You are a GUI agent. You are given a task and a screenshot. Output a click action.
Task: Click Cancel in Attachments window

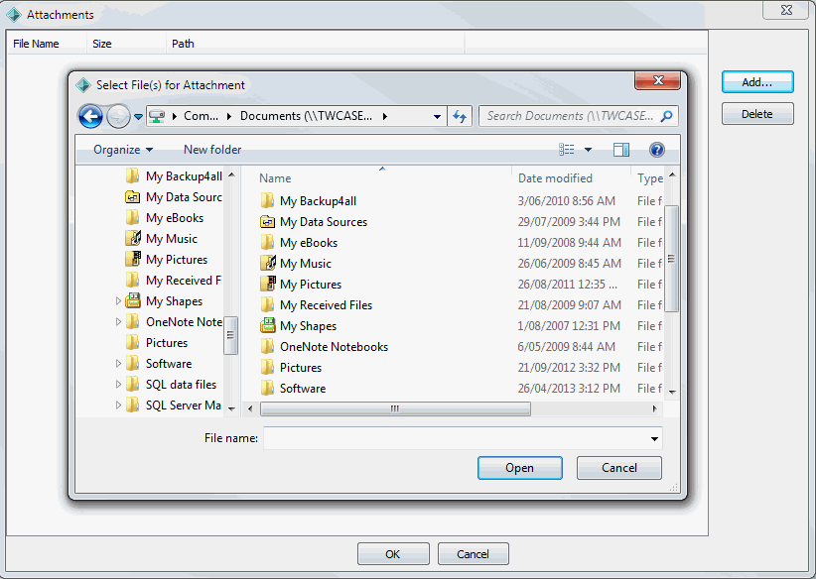point(474,554)
